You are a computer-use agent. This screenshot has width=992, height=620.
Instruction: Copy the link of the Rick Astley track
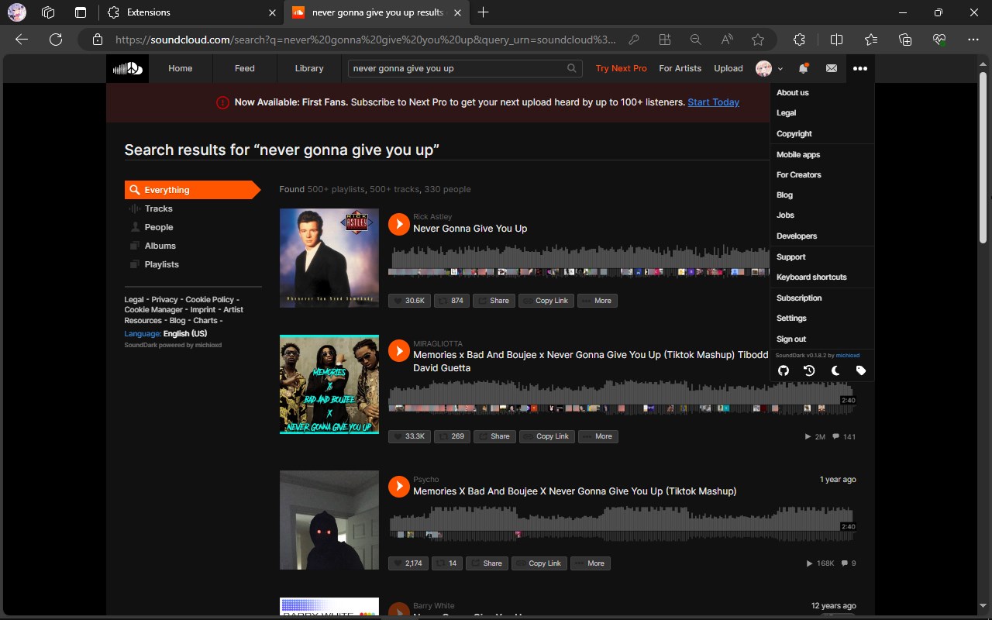546,301
